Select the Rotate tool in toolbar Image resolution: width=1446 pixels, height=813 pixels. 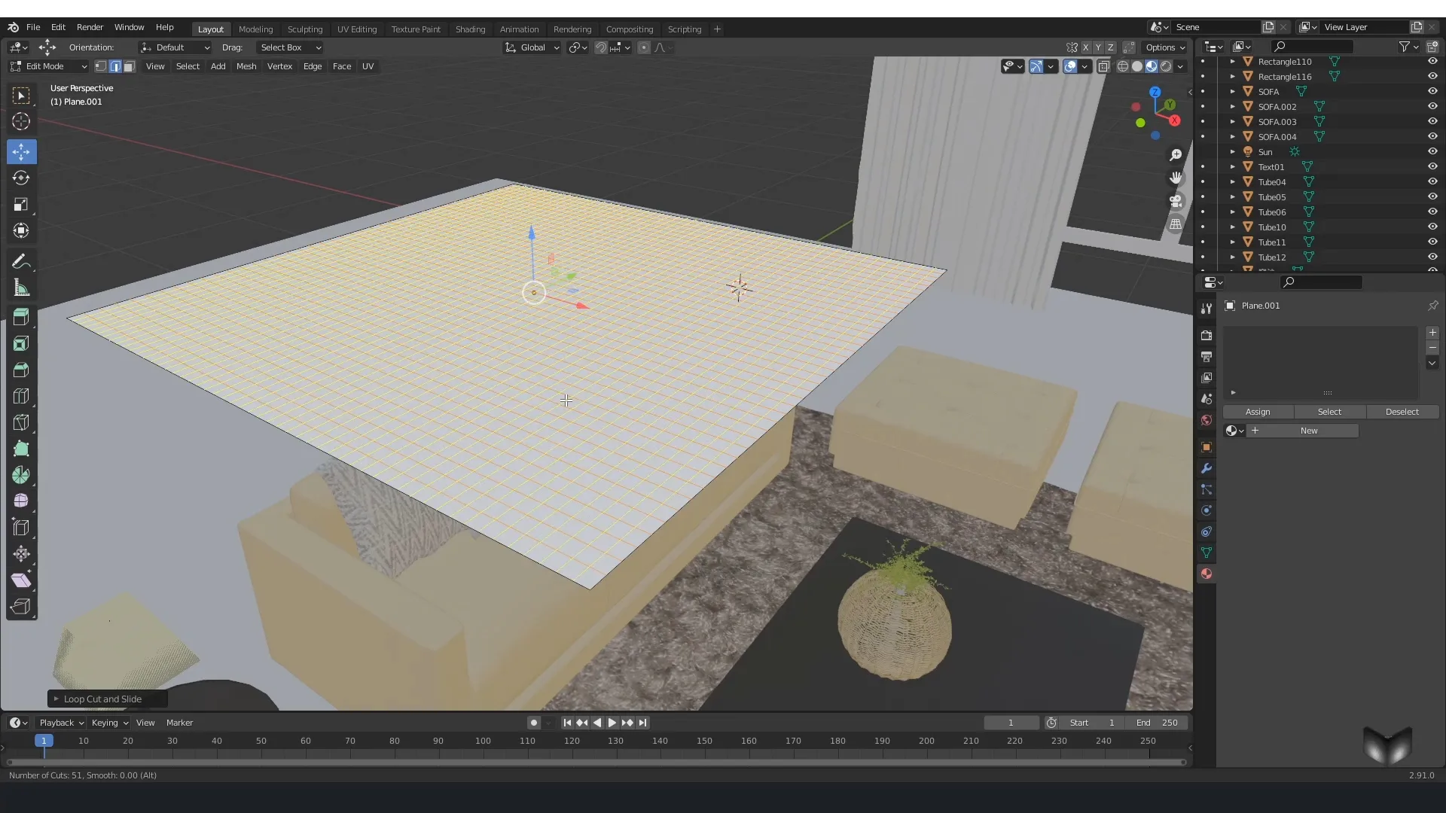(x=21, y=178)
